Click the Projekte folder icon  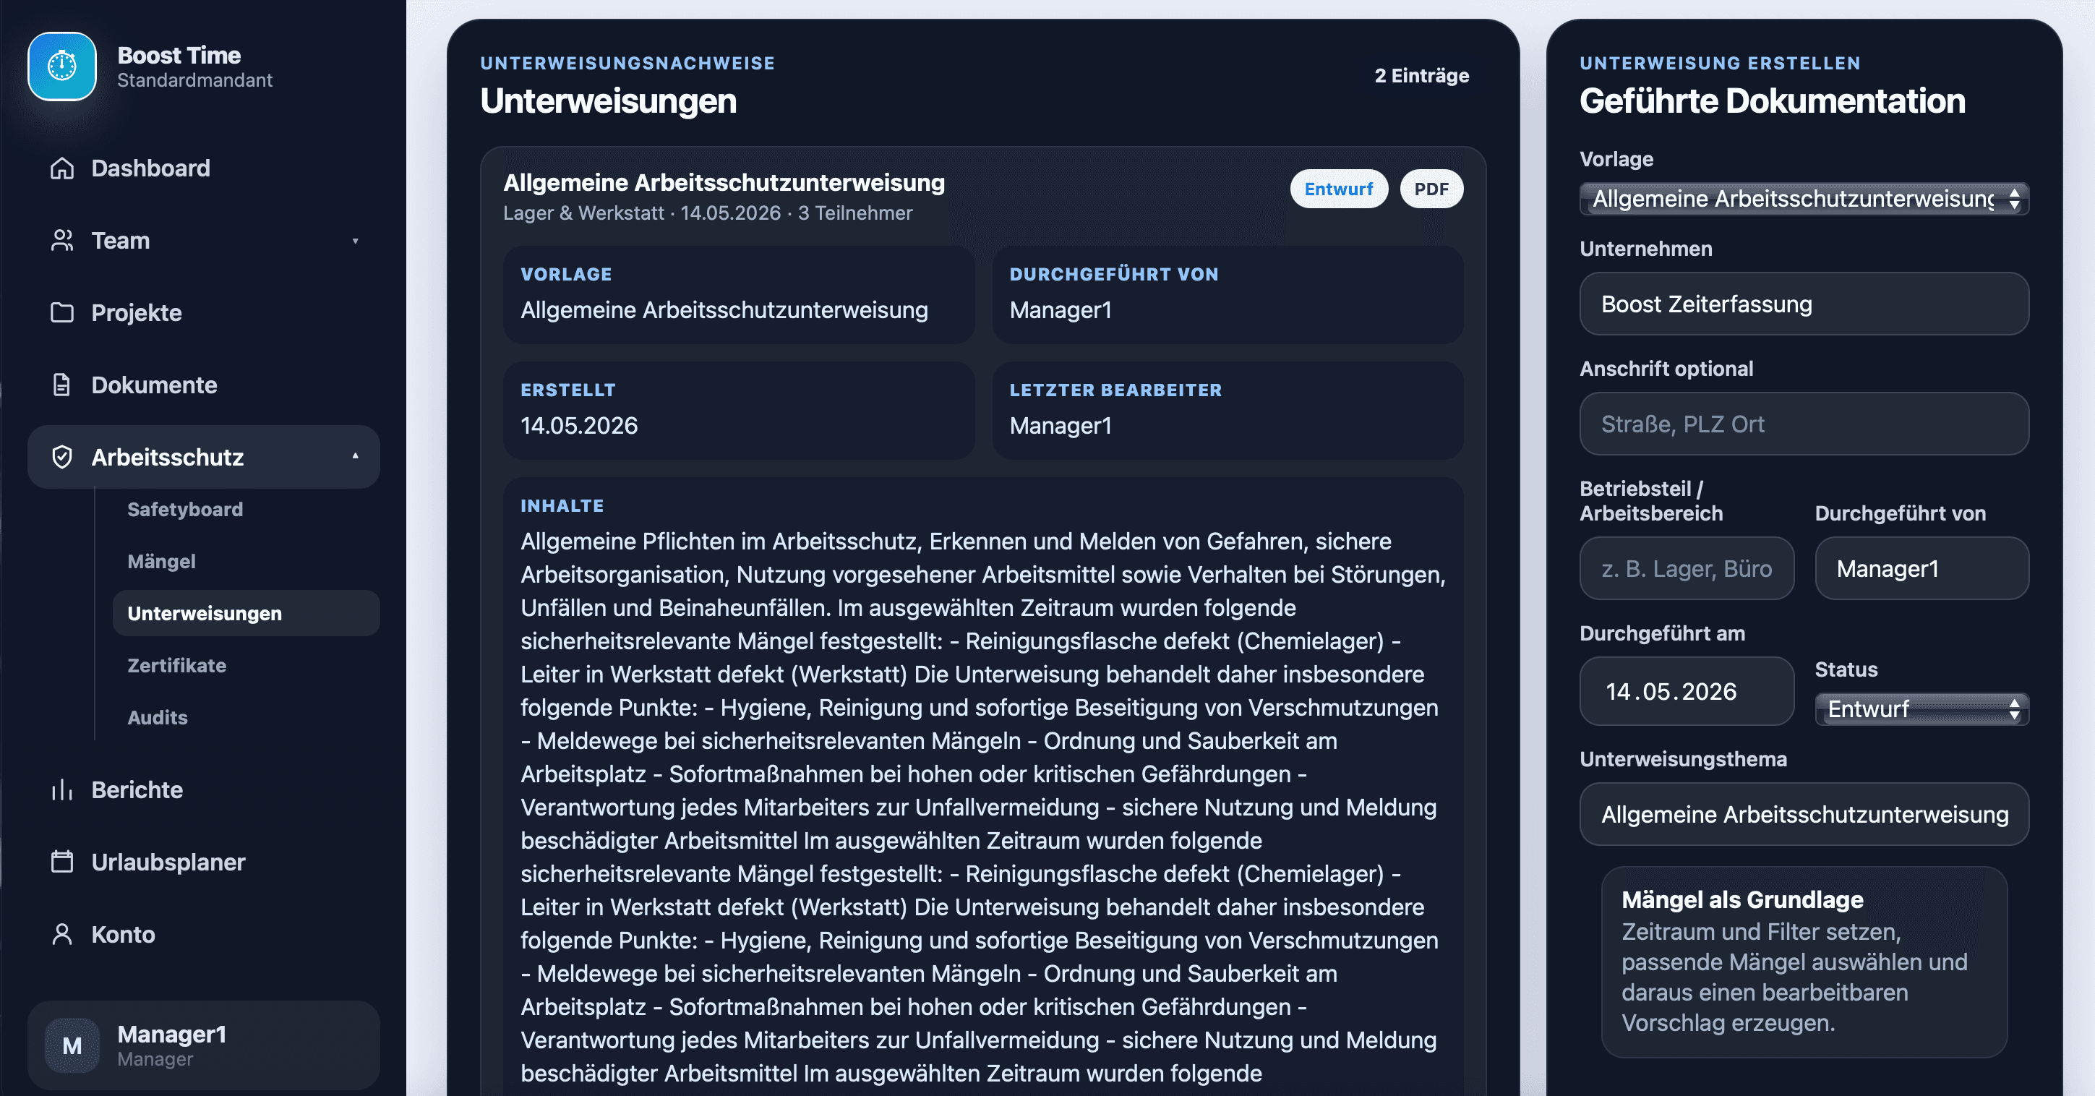(x=62, y=313)
